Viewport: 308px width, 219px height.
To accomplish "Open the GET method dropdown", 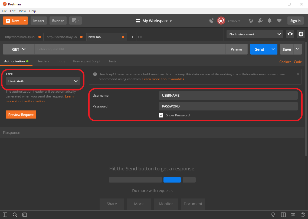I will tap(19, 49).
